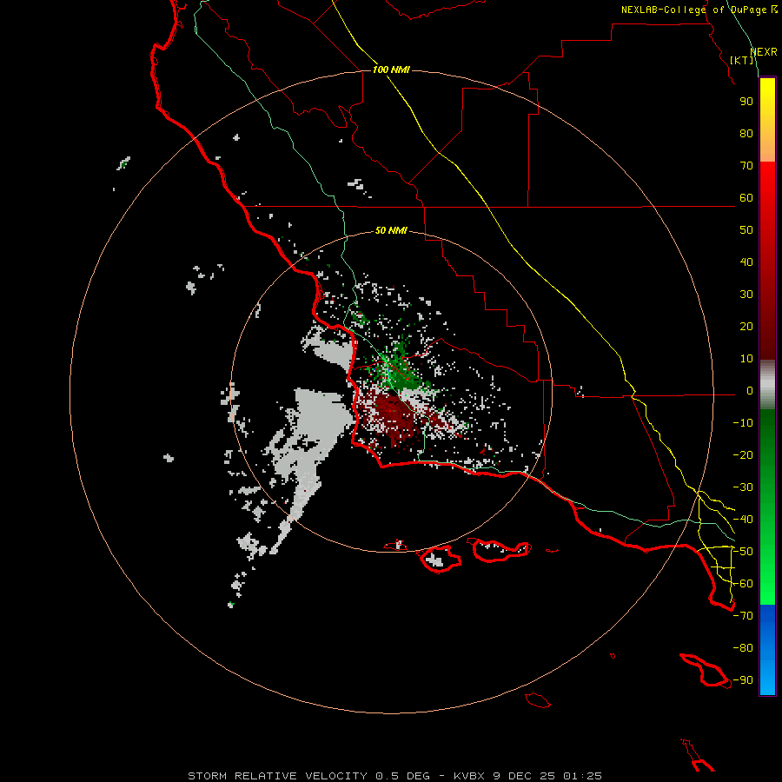
Task: Select the -60 value on the velocity scale
Action: click(743, 584)
